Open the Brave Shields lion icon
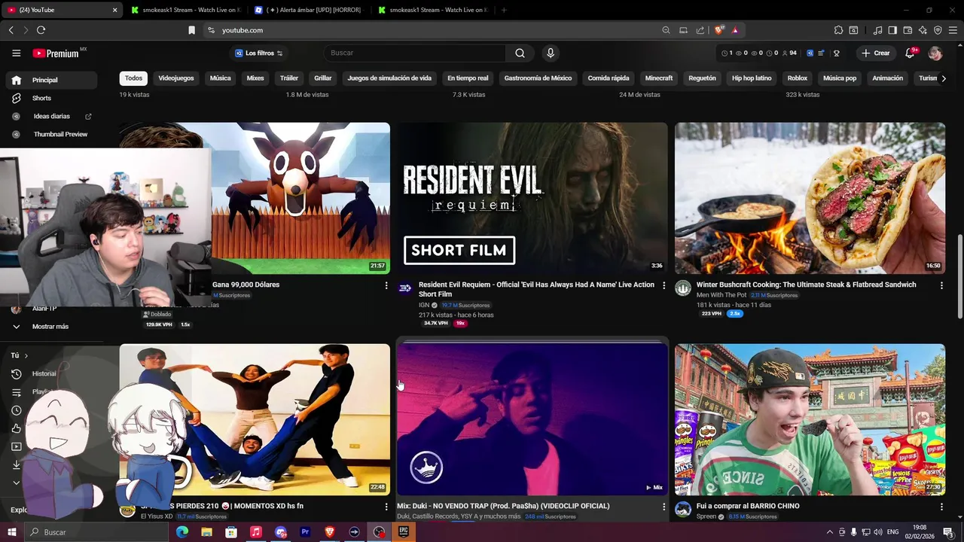This screenshot has width=964, height=542. pos(719,30)
